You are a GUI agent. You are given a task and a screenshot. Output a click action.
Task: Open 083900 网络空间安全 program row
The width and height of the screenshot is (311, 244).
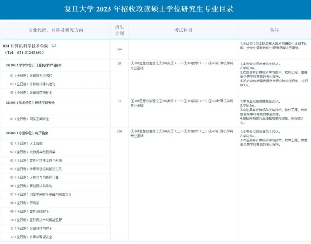click(x=30, y=103)
